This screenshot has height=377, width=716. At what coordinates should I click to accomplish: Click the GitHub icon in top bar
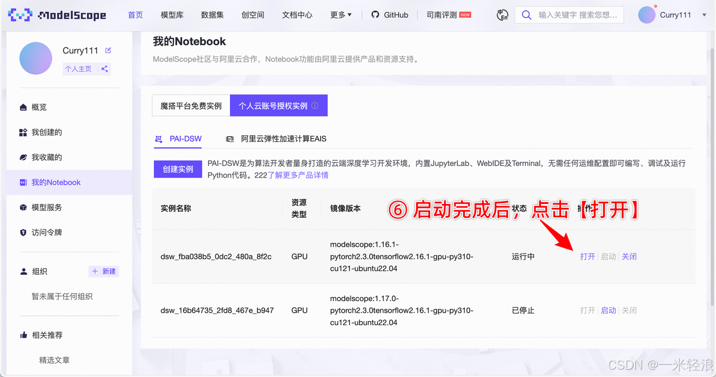tap(375, 15)
